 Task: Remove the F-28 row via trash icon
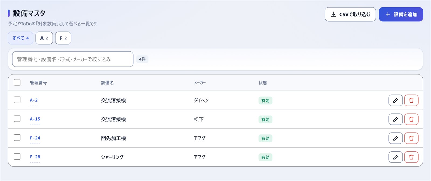411,157
